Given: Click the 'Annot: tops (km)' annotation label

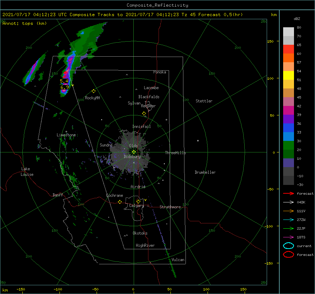Looking at the screenshot, I should (24, 23).
